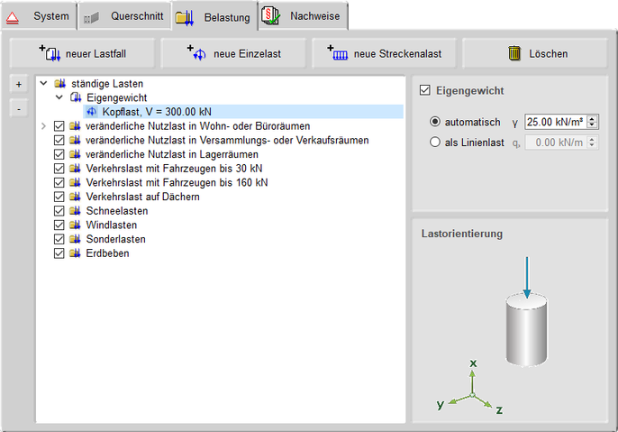The height and width of the screenshot is (432, 618).
Task: Click the neue Streckenalast icon
Action: pos(338,53)
